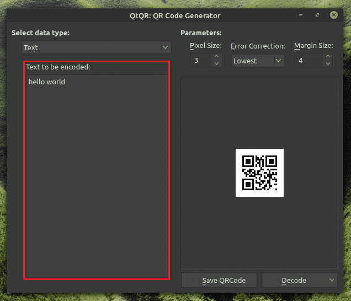
Task: Click the 'hello world' text line
Action: (x=47, y=82)
